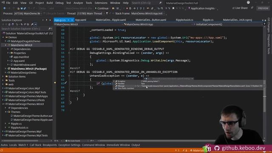The image size is (272, 153).
Task: Select MaterialDesignTheme.Ripple.xaml in tree
Action: 33,120
